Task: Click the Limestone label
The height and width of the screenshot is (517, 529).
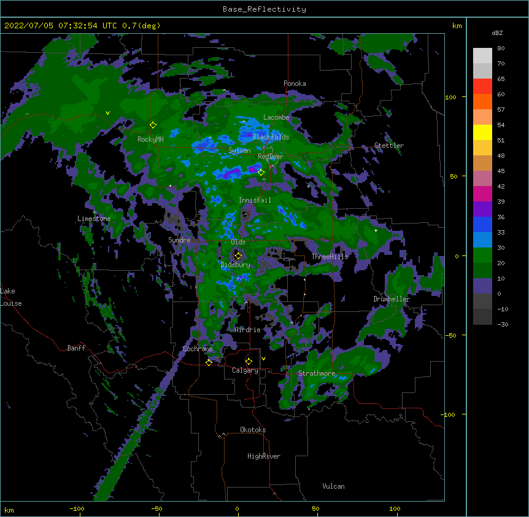Action: click(x=94, y=219)
